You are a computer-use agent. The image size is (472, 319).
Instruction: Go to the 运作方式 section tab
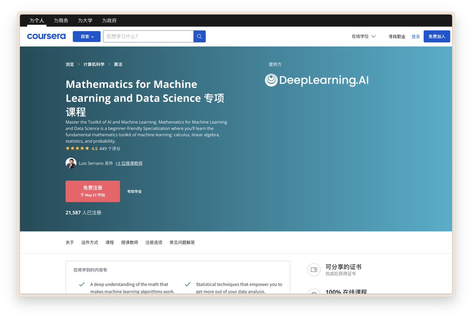point(90,243)
